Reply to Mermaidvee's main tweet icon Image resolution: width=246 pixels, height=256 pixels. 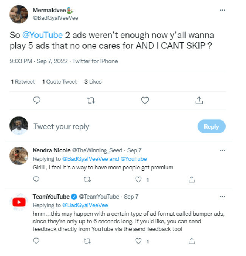click(37, 100)
